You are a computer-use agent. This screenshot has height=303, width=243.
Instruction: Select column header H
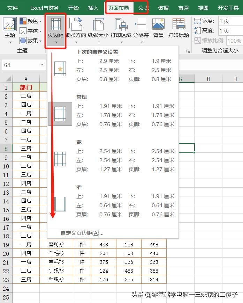(x=208, y=79)
